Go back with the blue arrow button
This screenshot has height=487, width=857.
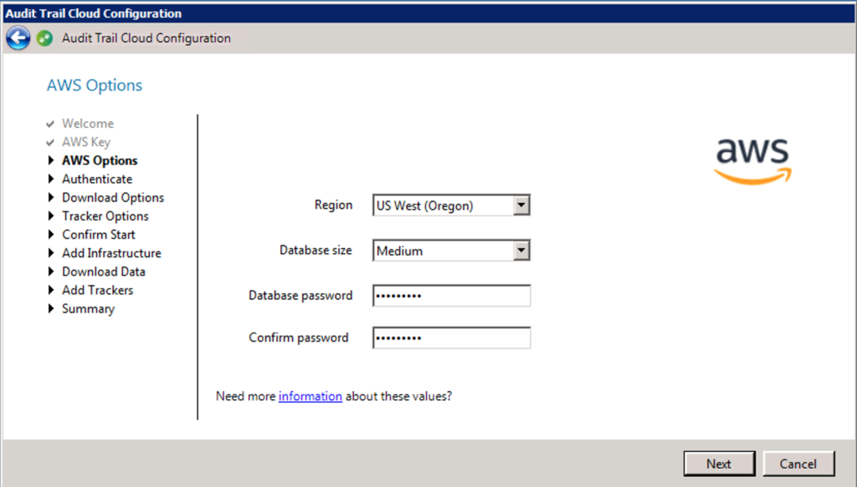(18, 38)
